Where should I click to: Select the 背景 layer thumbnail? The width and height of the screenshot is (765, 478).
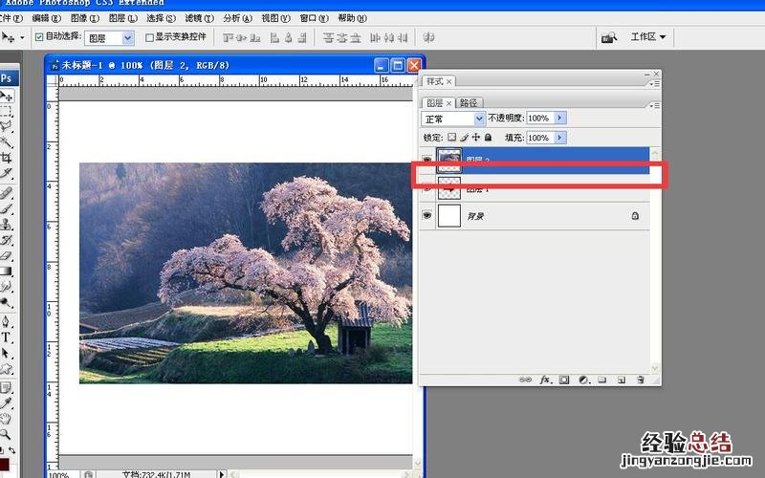(x=448, y=217)
